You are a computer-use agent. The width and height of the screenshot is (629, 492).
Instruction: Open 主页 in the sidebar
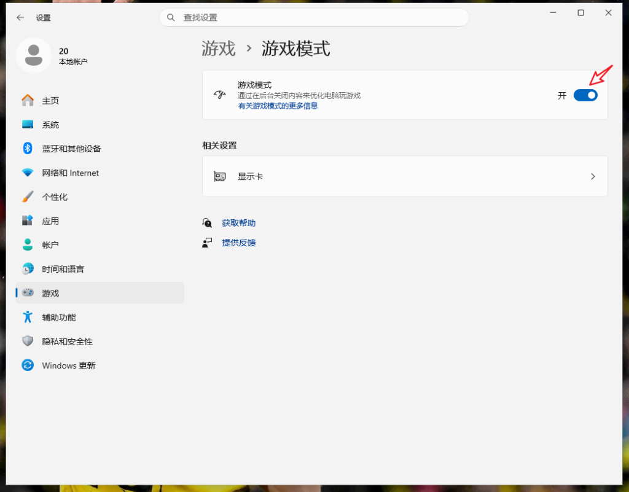[100, 100]
